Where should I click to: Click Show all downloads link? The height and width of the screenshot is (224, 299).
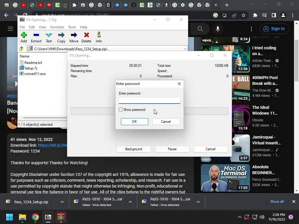[277, 202]
